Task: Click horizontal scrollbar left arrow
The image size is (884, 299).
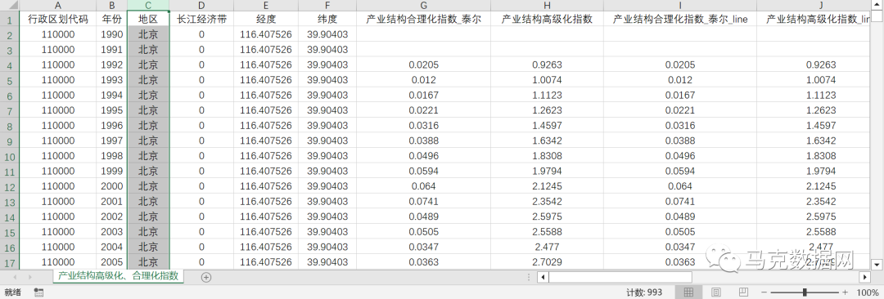Action: point(543,277)
